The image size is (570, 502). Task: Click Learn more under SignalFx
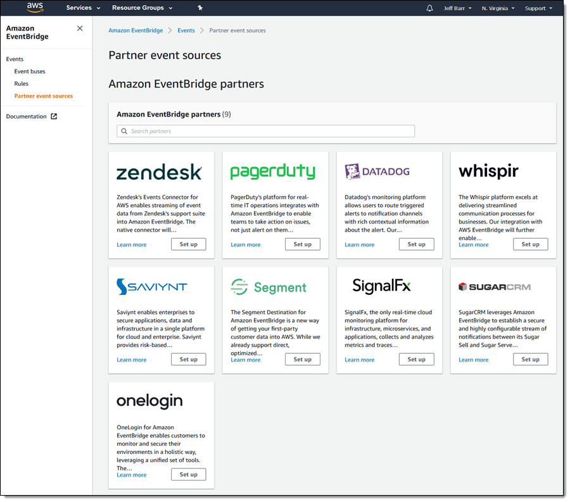click(359, 360)
